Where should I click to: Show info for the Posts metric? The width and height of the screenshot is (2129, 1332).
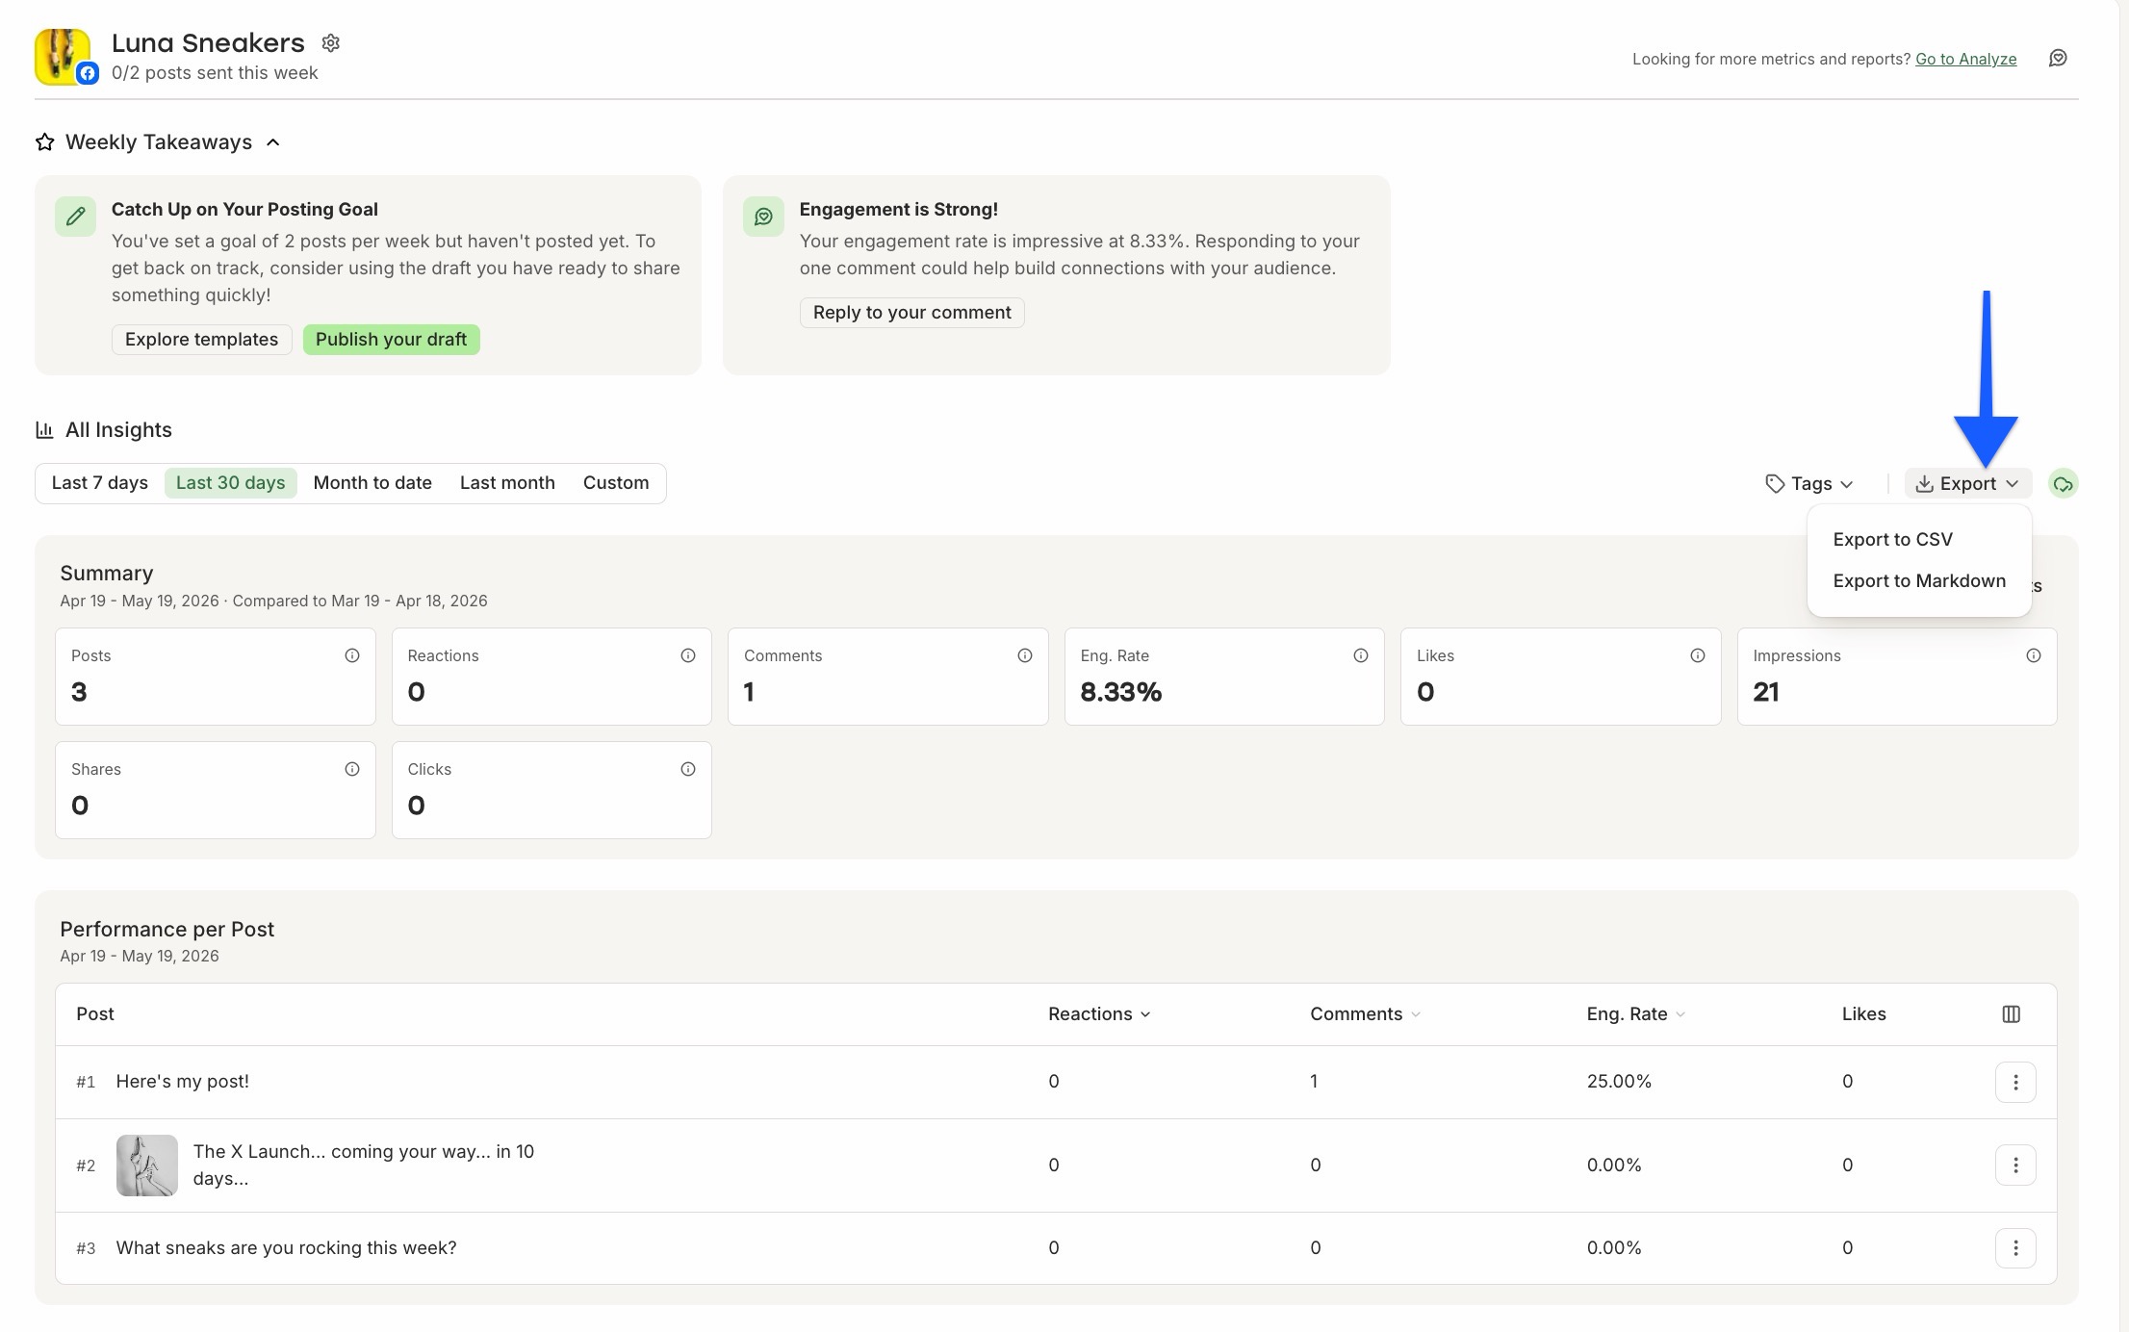coord(352,655)
